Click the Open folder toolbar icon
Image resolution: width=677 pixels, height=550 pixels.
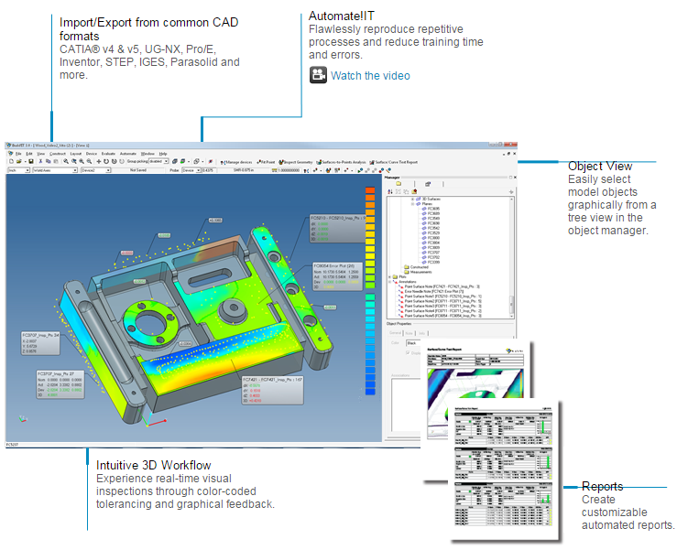point(19,161)
